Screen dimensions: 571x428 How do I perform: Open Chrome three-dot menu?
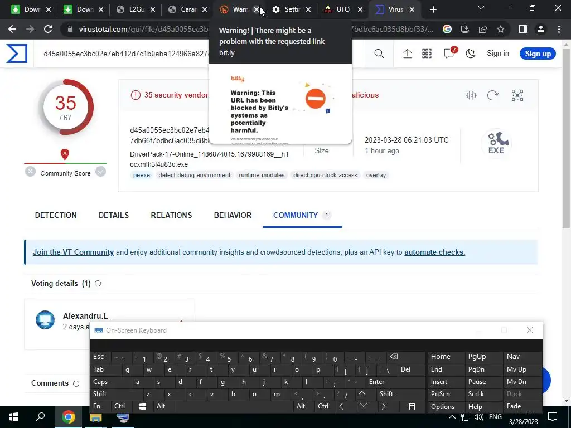click(559, 29)
